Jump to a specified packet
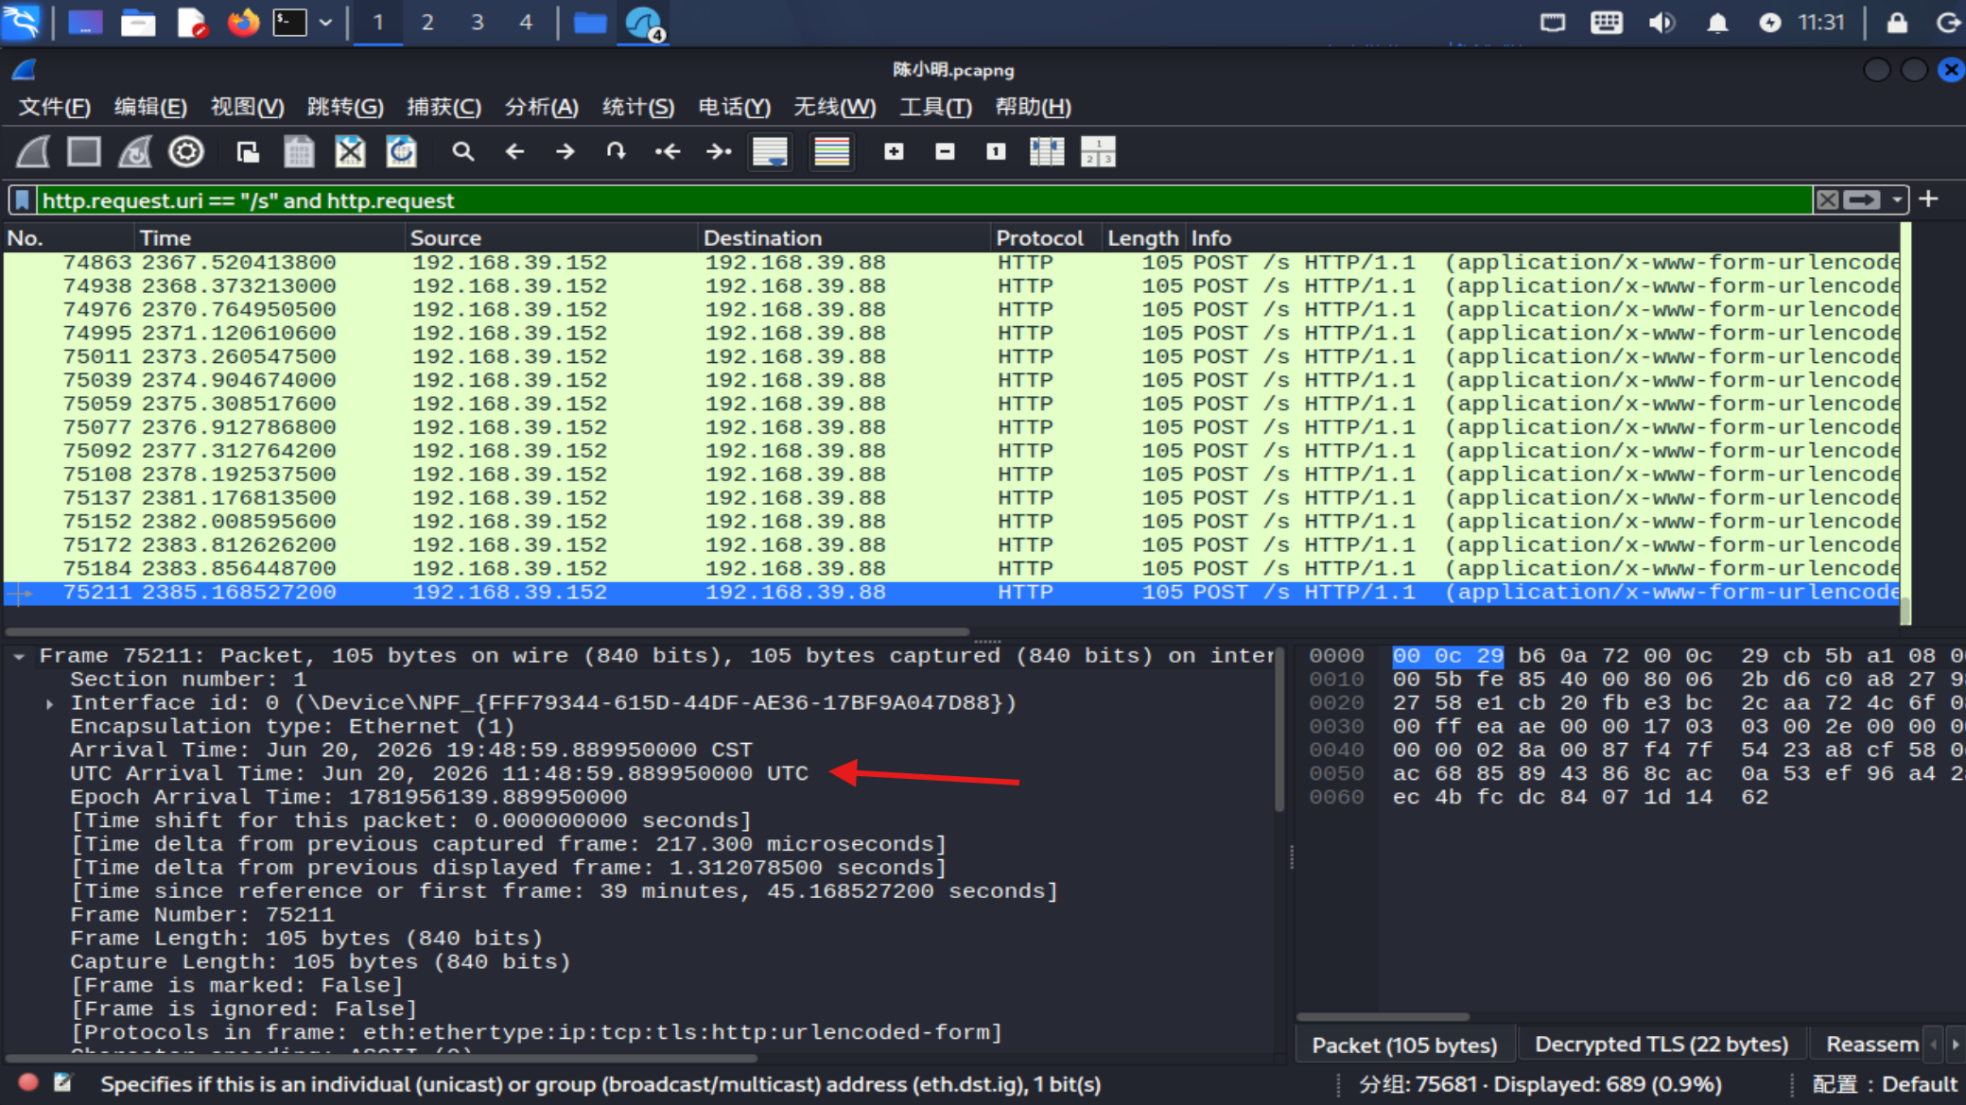Image resolution: width=1966 pixels, height=1105 pixels. coord(617,151)
